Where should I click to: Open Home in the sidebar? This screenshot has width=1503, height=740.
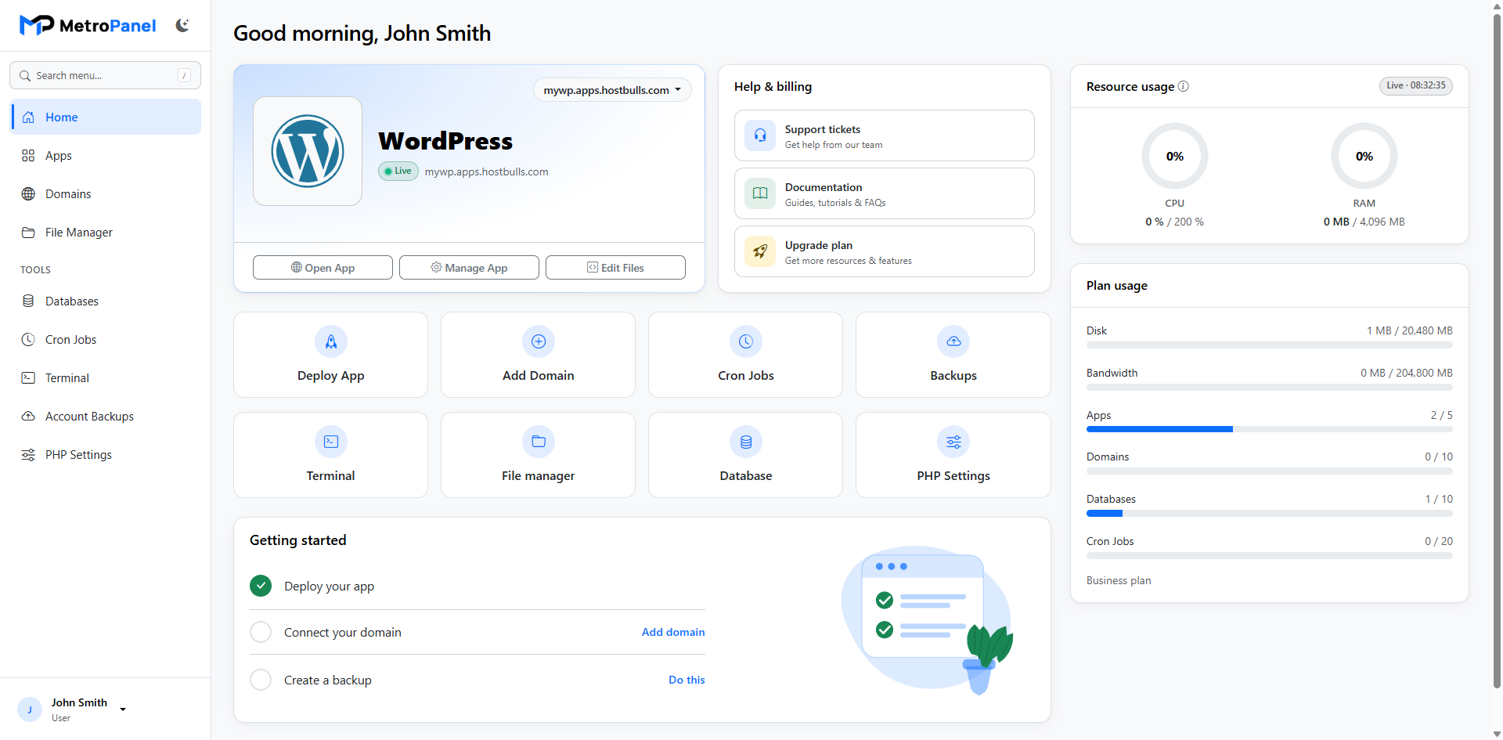tap(106, 117)
